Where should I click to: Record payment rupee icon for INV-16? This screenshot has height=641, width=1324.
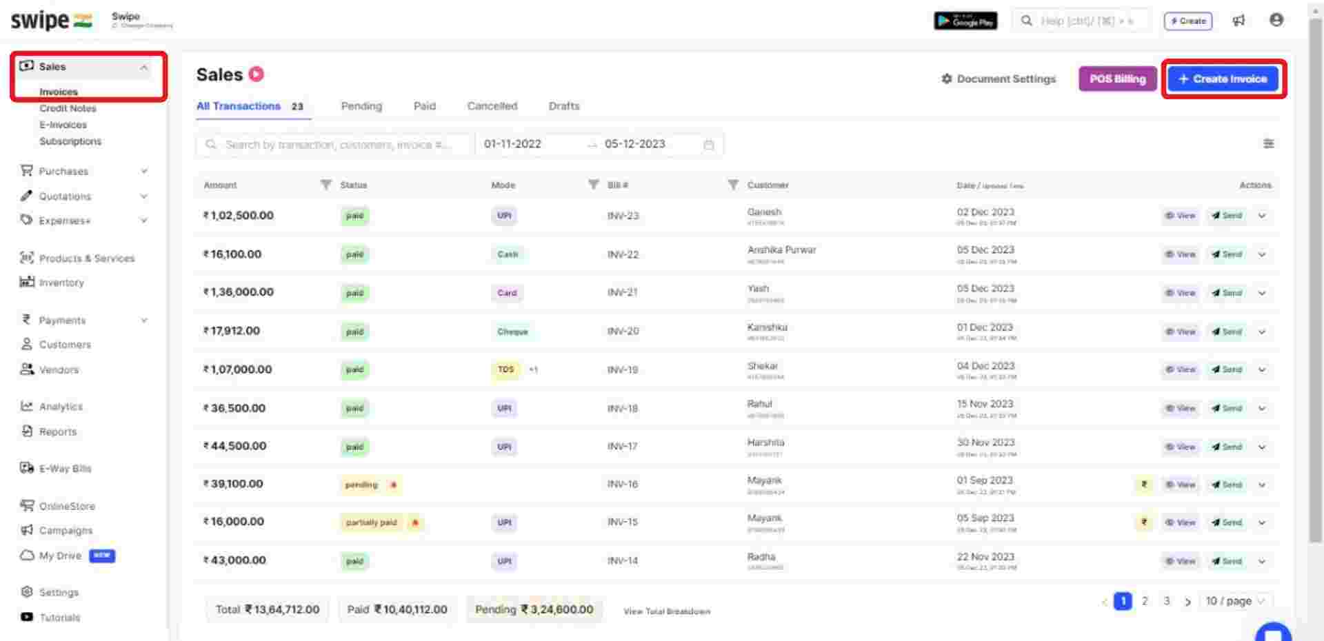point(1144,485)
